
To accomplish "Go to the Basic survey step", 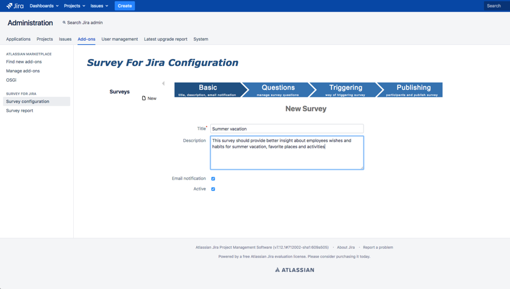I will coord(208,90).
